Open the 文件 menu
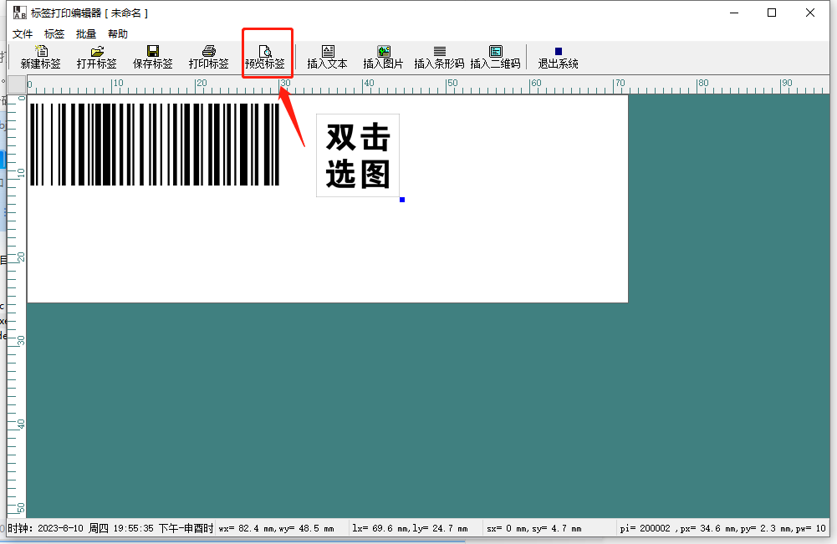The image size is (837, 544). pyautogui.click(x=23, y=34)
